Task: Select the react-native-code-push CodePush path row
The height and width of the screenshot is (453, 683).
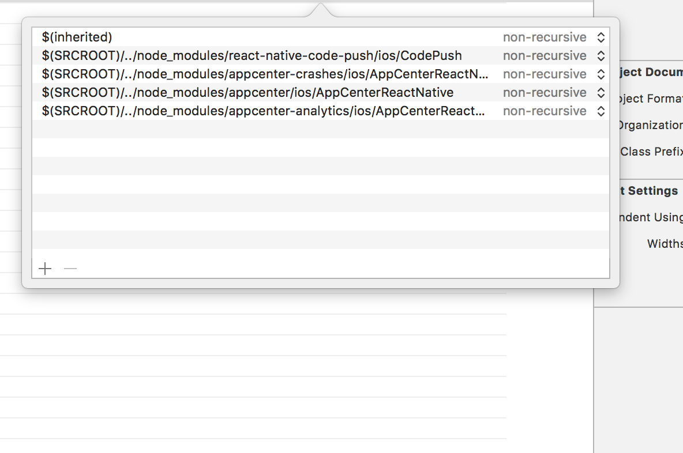Action: 321,56
